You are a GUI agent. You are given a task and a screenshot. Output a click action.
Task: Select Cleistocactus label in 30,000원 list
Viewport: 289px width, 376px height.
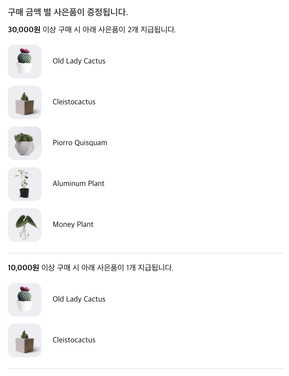pyautogui.click(x=74, y=102)
